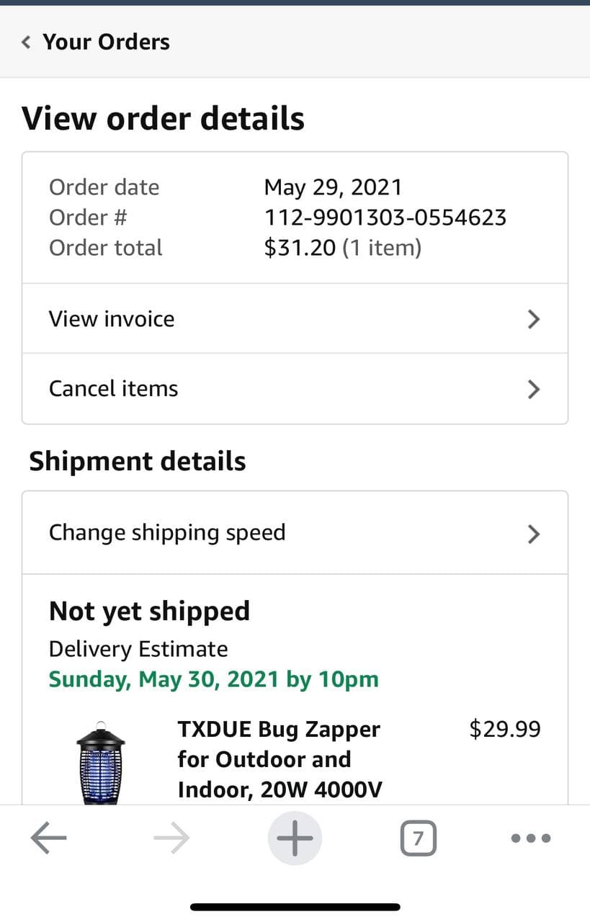The image size is (590, 922).
Task: Expand the Cancel items chevron
Action: (x=533, y=390)
